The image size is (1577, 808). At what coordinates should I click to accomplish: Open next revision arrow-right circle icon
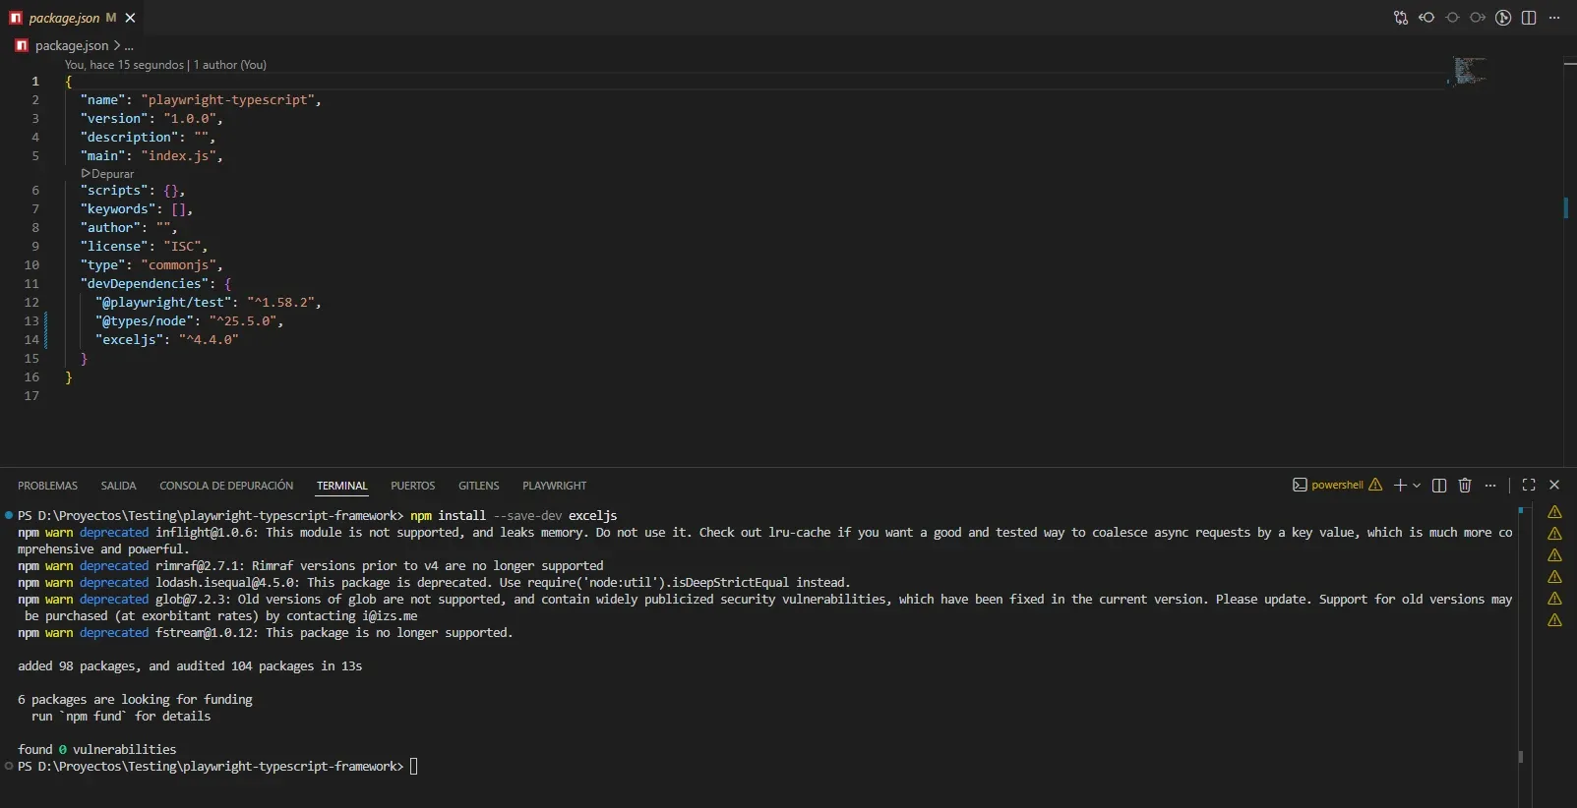coord(1478,18)
